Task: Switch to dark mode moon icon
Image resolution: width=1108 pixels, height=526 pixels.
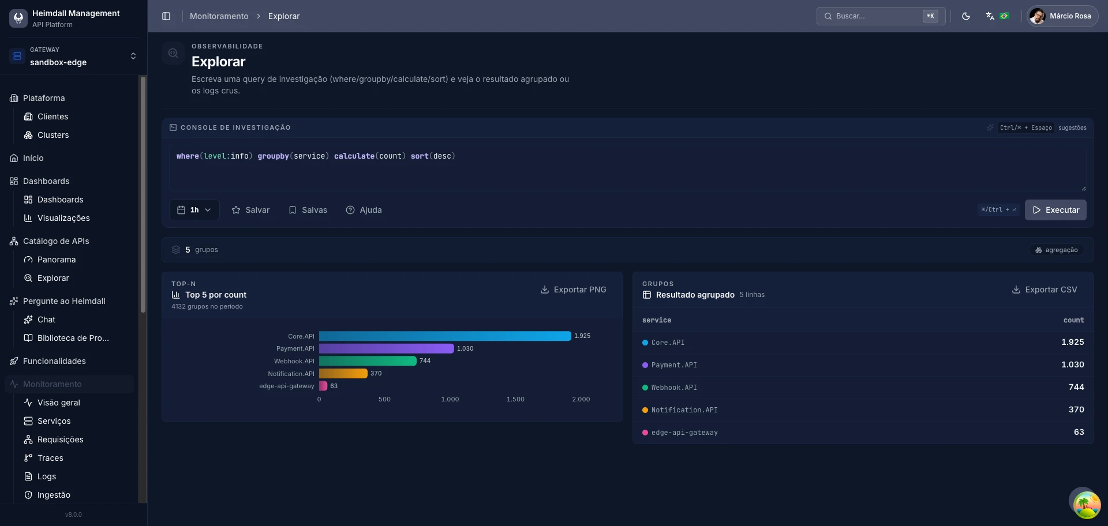Action: click(966, 16)
